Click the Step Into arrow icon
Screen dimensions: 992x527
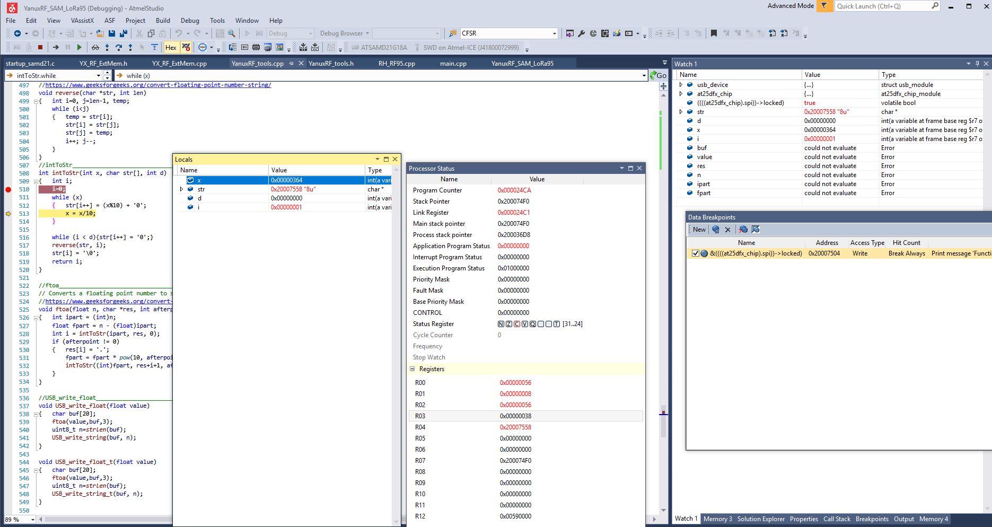coord(107,47)
